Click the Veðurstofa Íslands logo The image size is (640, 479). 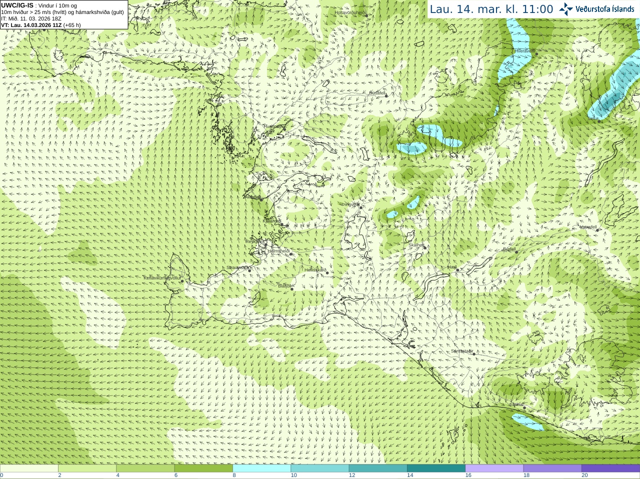pos(597,9)
